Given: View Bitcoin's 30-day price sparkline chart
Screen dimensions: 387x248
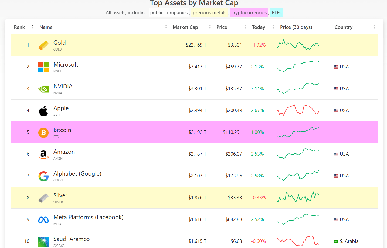Looking at the screenshot, I should coord(298,132).
